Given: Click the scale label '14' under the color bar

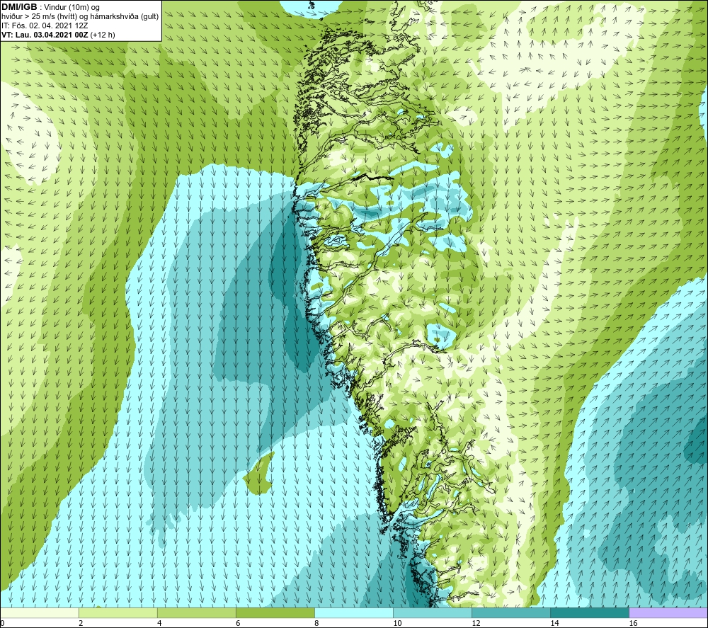Looking at the screenshot, I should (x=554, y=623).
